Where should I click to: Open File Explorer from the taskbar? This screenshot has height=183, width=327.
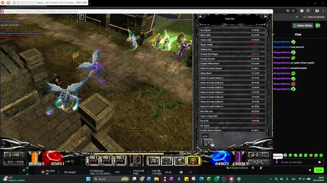(x=156, y=179)
